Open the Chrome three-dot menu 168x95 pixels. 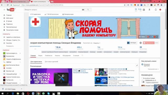165,5
